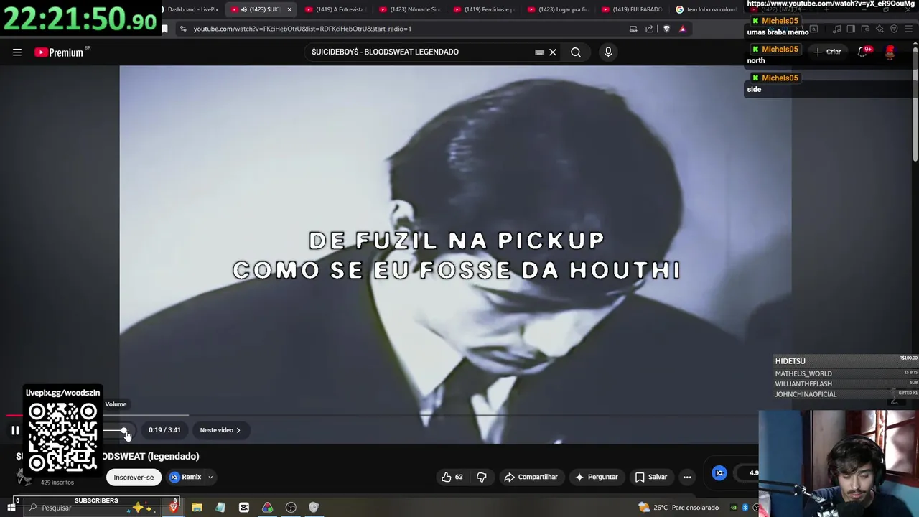
Task: Open the on-screen keyboard icon in search
Action: [539, 52]
